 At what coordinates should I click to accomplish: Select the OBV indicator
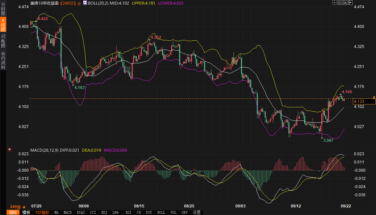pyautogui.click(x=185, y=212)
